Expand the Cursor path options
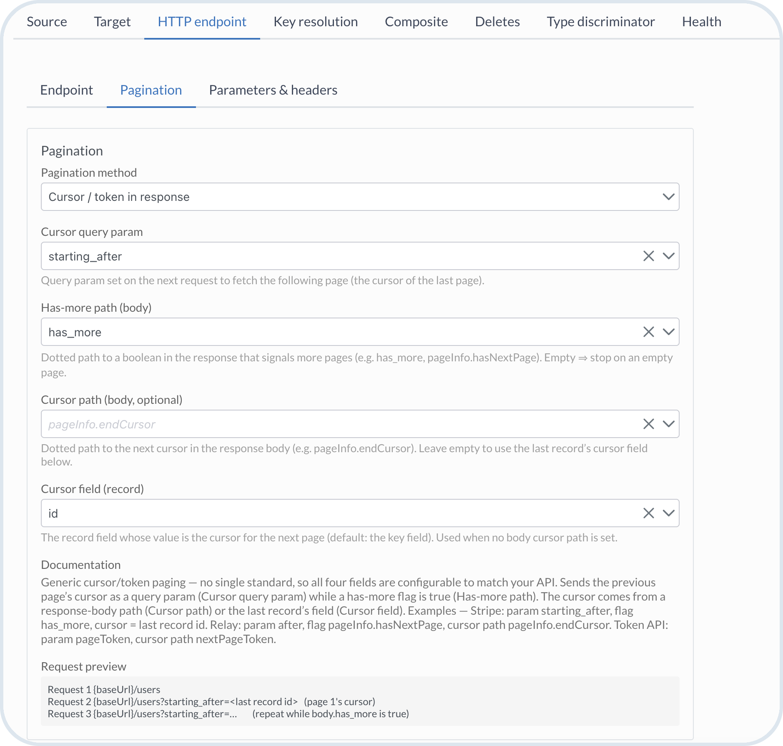Image resolution: width=783 pixels, height=746 pixels. tap(668, 424)
